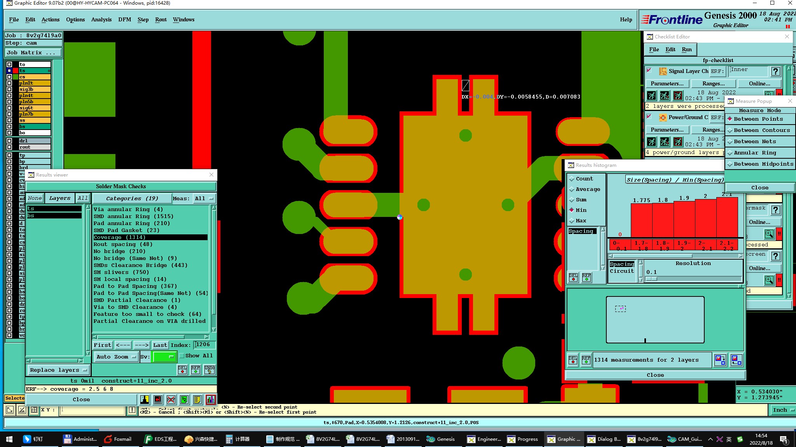Click histogram icon in Results viewer

pyautogui.click(x=211, y=399)
